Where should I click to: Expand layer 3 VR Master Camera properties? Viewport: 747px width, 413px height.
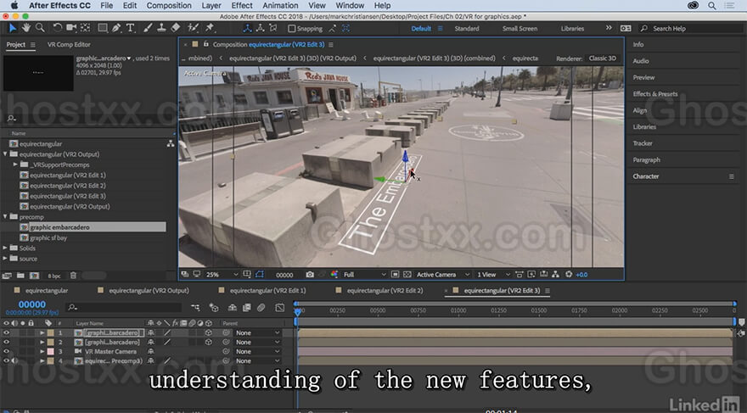42,351
